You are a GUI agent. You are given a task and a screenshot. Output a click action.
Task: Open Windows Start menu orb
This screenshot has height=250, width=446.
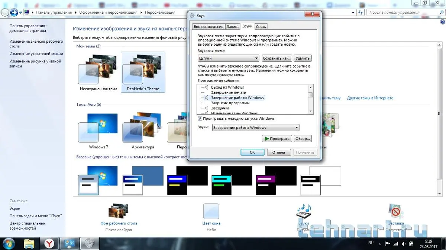[8, 243]
